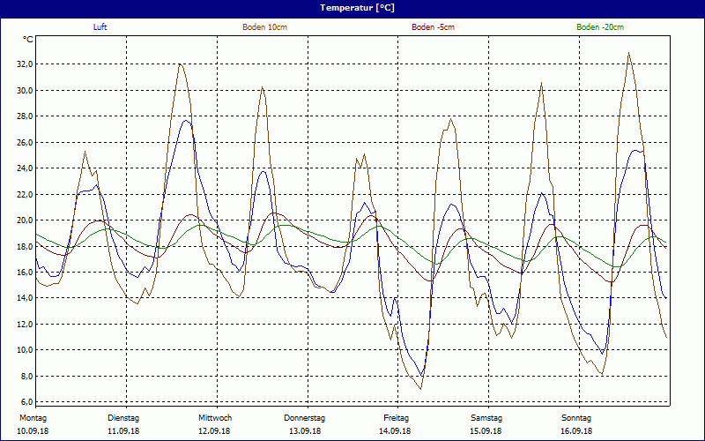Click the 'Freitag' day label
This screenshot has height=441, width=705.
pyautogui.click(x=396, y=418)
